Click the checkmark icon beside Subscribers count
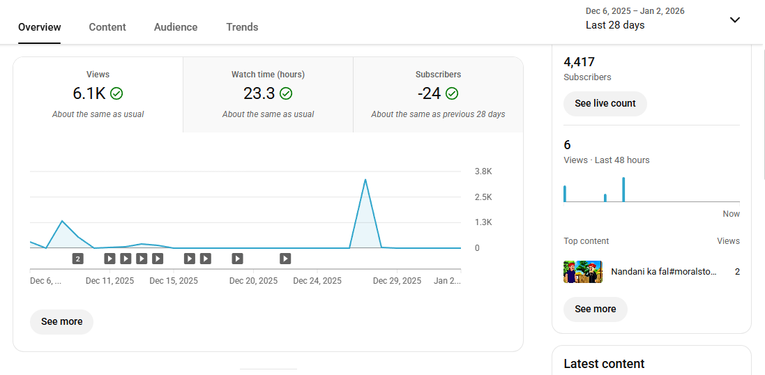Image resolution: width=765 pixels, height=375 pixels. coord(452,93)
